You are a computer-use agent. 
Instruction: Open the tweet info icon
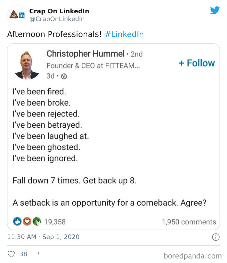pos(216,237)
